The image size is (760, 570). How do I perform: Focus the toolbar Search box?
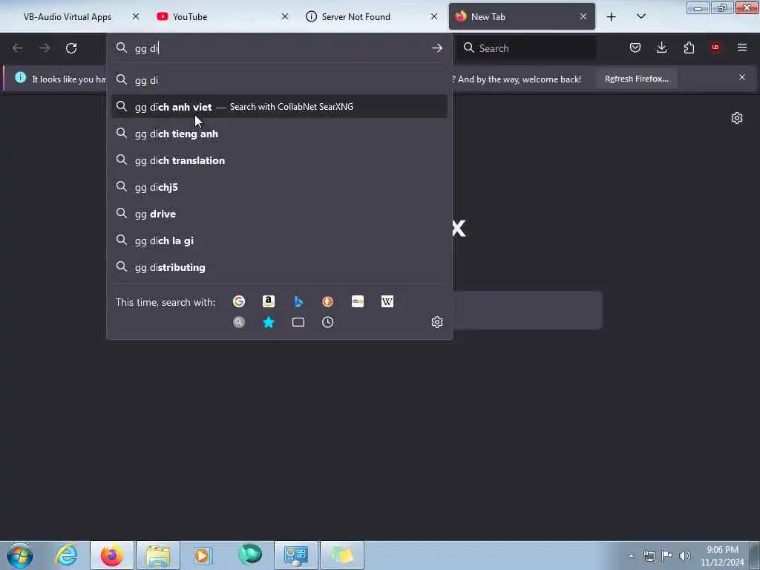(x=527, y=48)
